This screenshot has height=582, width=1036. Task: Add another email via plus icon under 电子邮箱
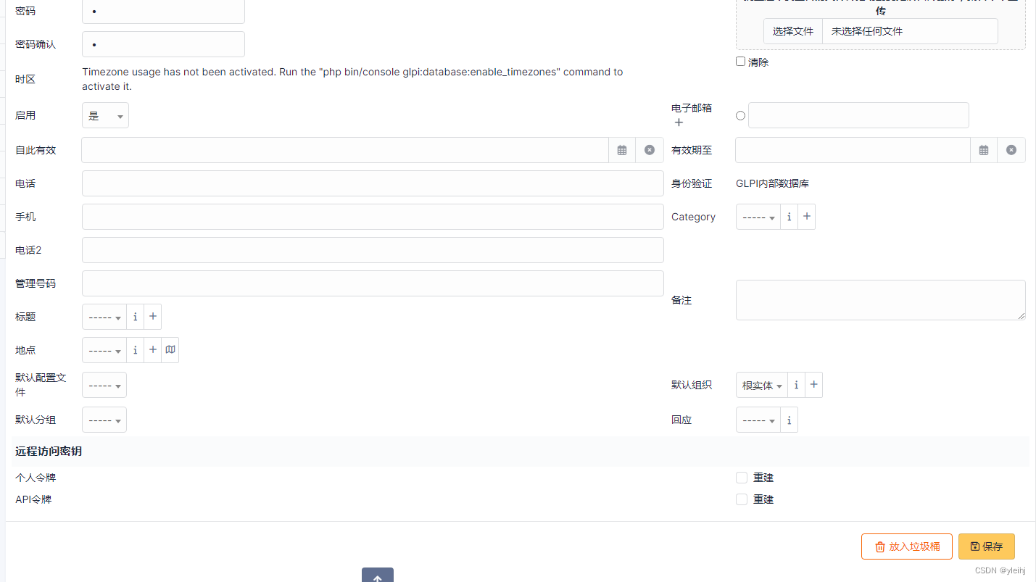point(679,122)
